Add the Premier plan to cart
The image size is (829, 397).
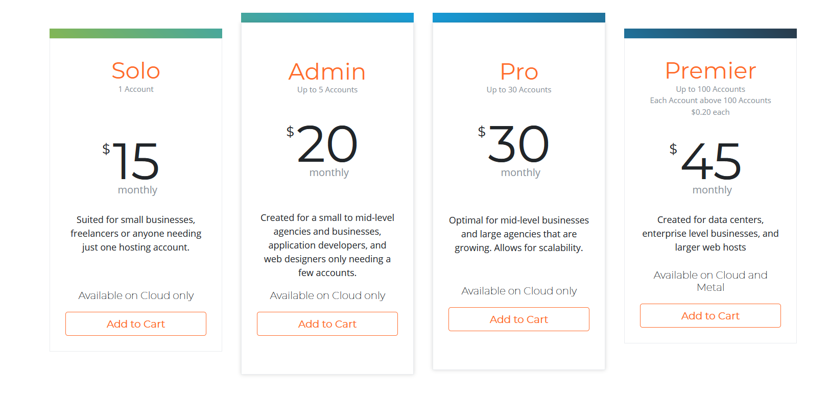(x=710, y=316)
